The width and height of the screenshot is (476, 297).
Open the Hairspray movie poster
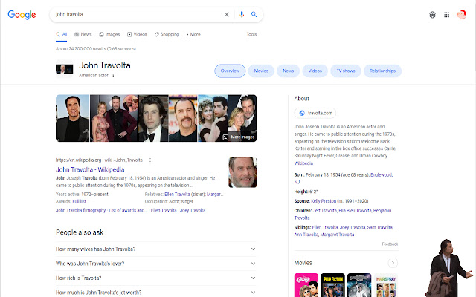[386, 285]
